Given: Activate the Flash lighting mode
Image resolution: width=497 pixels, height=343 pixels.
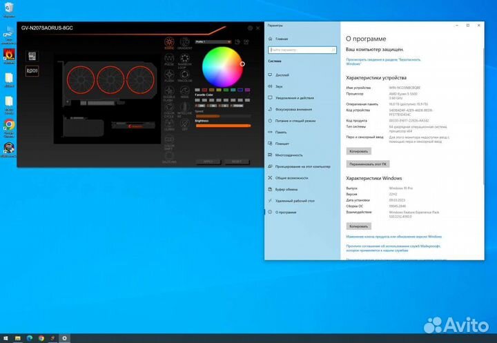Looking at the screenshot, I should pyautogui.click(x=169, y=75).
